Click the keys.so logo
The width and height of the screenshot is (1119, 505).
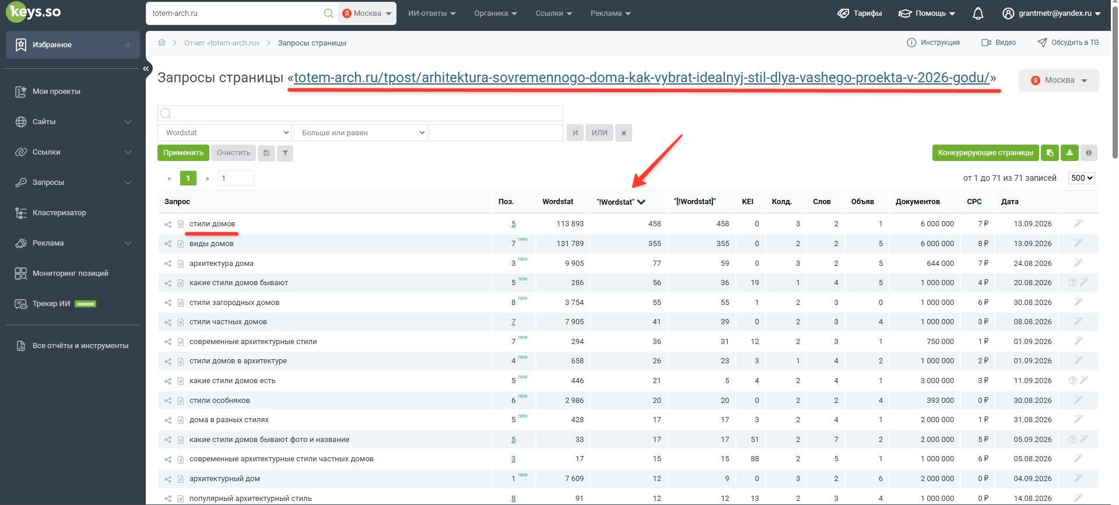(x=33, y=12)
